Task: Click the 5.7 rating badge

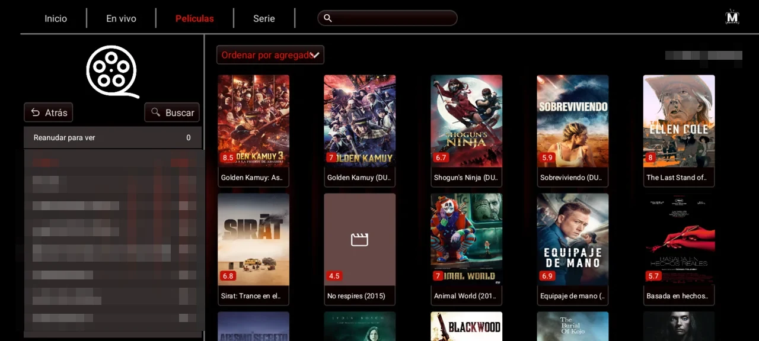Action: [653, 276]
